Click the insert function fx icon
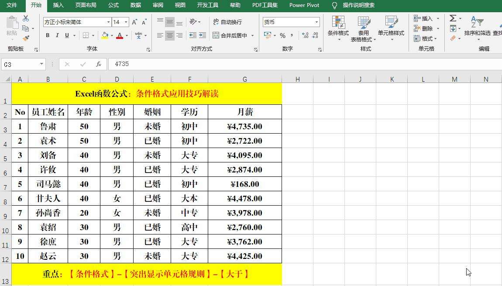The image size is (502, 286). point(99,64)
